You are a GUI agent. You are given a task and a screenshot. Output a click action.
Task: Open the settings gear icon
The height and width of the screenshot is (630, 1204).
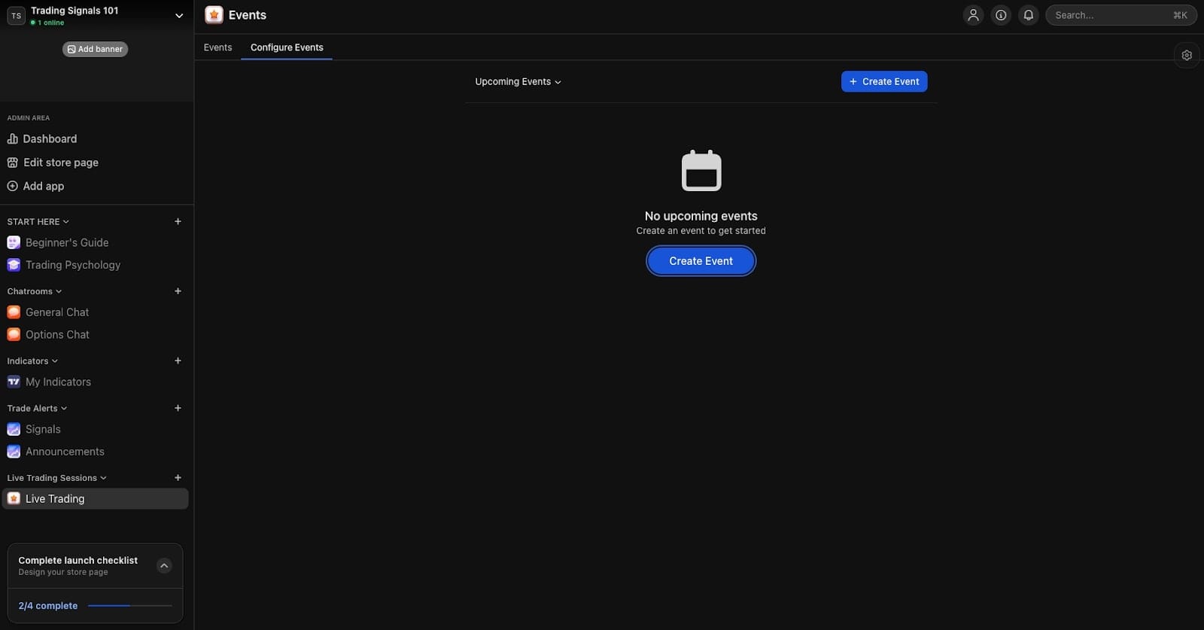1187,55
